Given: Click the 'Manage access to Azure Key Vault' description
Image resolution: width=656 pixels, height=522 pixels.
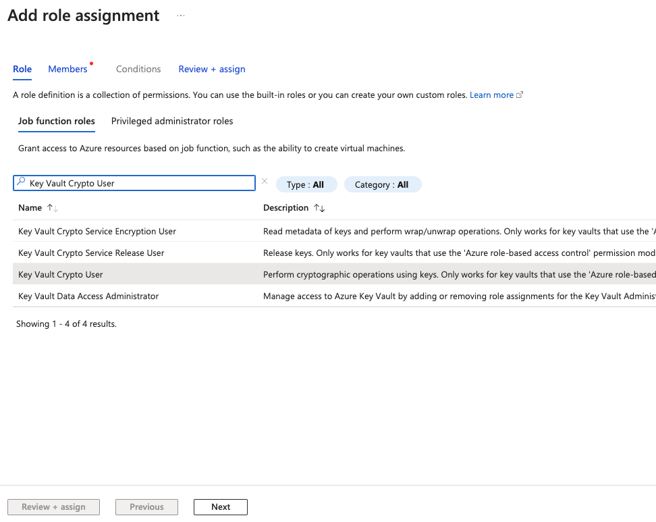Looking at the screenshot, I should click(x=460, y=296).
